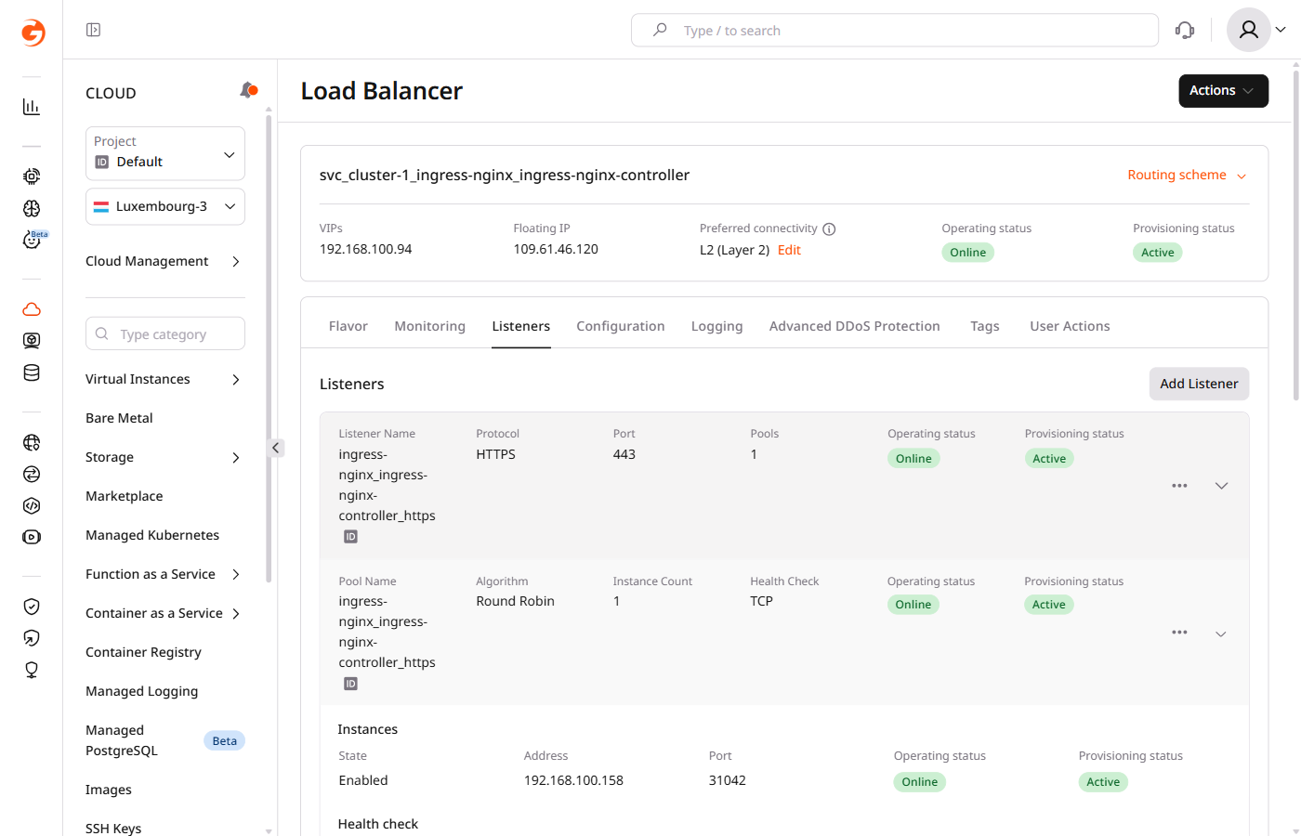The image size is (1301, 836).
Task: Open the Project Default dropdown
Action: click(x=165, y=153)
